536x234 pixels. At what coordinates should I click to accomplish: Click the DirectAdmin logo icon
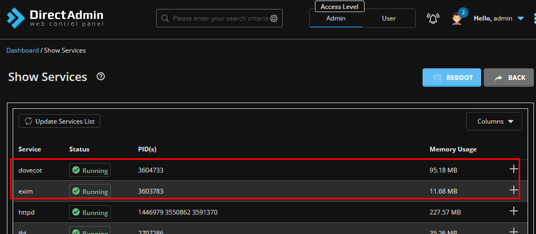pyautogui.click(x=15, y=17)
